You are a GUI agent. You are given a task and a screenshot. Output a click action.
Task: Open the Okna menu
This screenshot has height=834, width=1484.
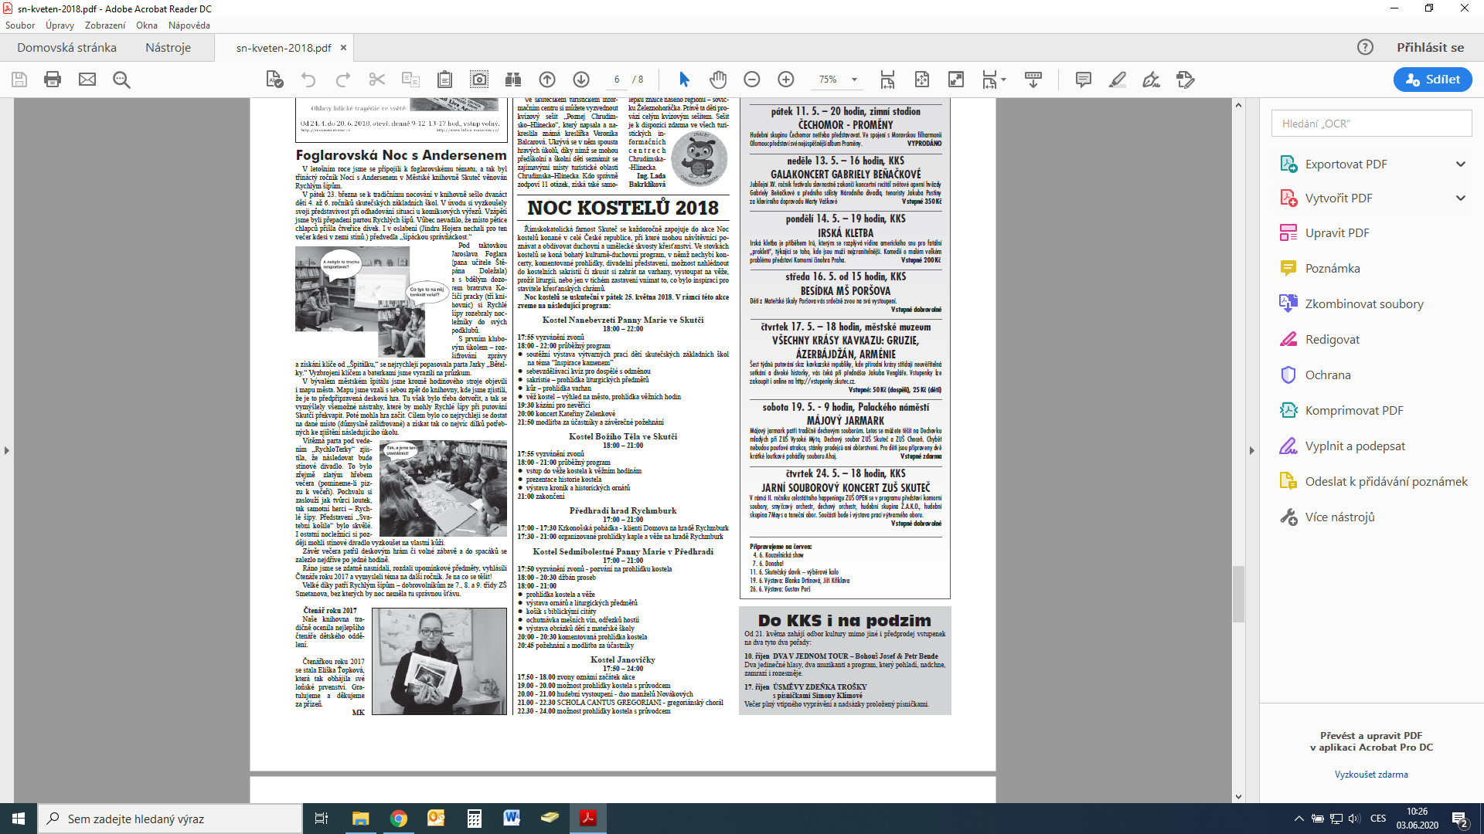pyautogui.click(x=147, y=25)
